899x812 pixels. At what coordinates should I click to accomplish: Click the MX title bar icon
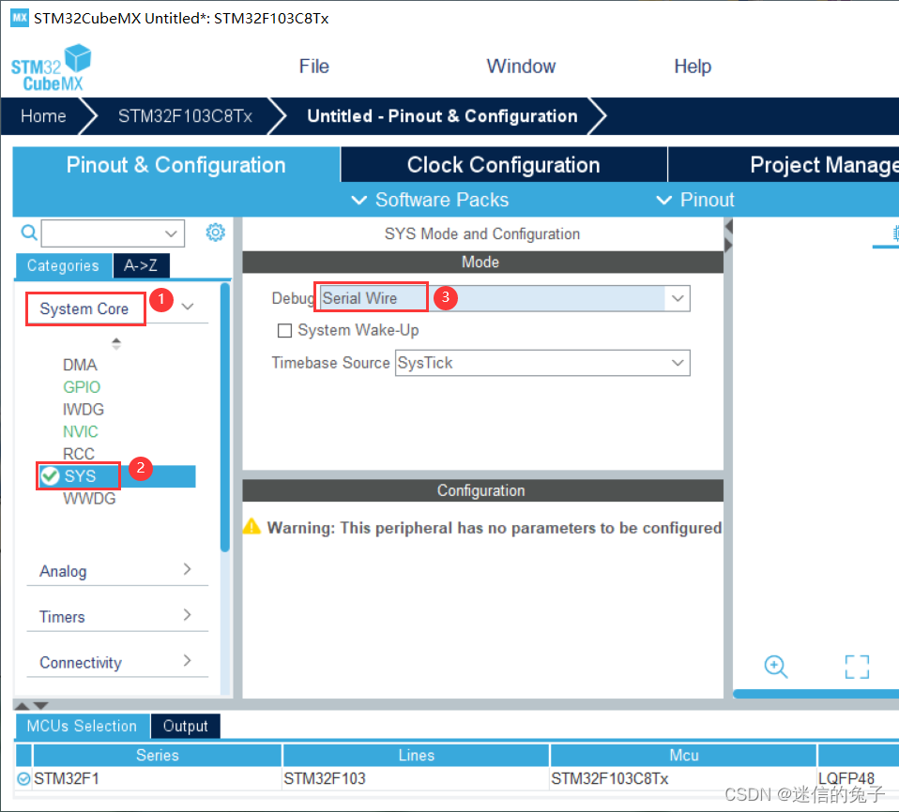coord(20,18)
